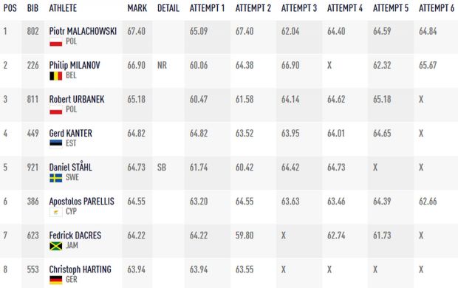Open Christoph HARTING athlete link

(80, 270)
